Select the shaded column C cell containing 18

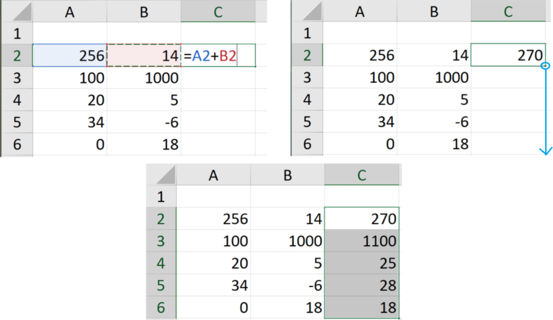[362, 307]
